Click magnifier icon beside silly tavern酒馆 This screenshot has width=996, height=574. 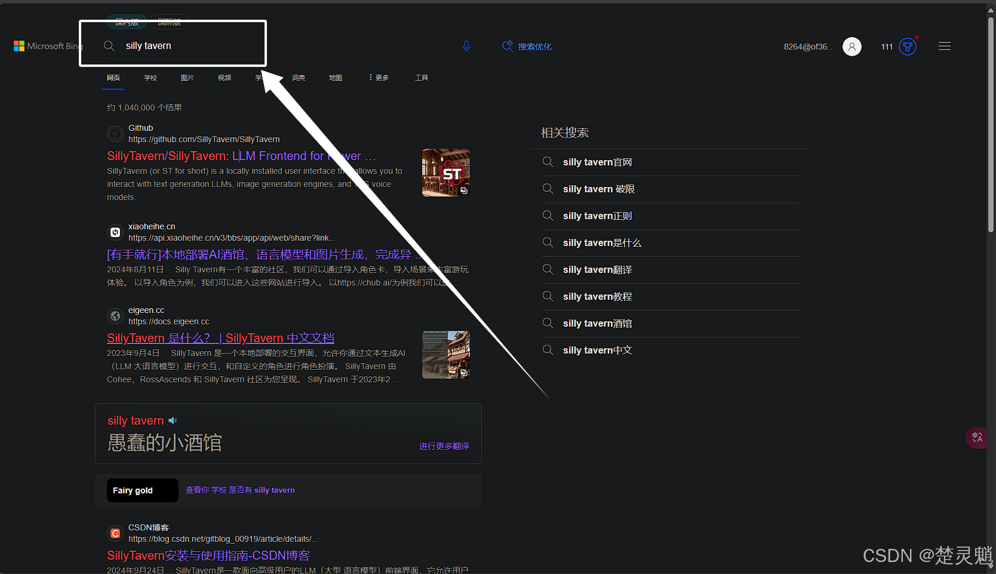point(548,323)
